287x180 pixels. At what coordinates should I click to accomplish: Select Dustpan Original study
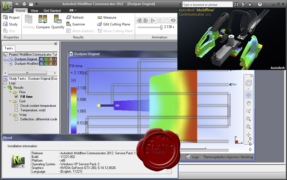pyautogui.click(x=26, y=59)
